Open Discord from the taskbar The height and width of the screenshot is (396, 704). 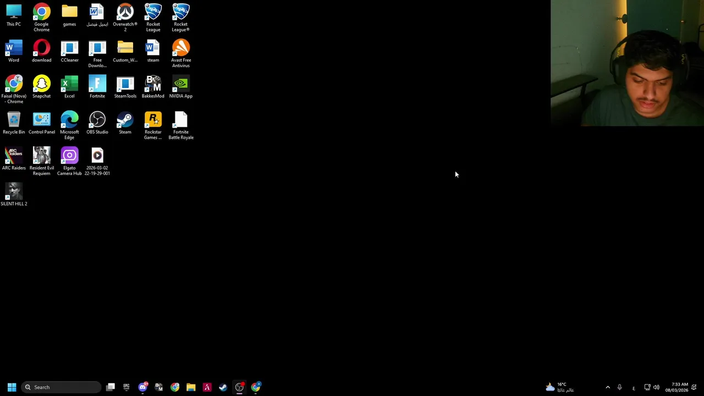pyautogui.click(x=142, y=387)
